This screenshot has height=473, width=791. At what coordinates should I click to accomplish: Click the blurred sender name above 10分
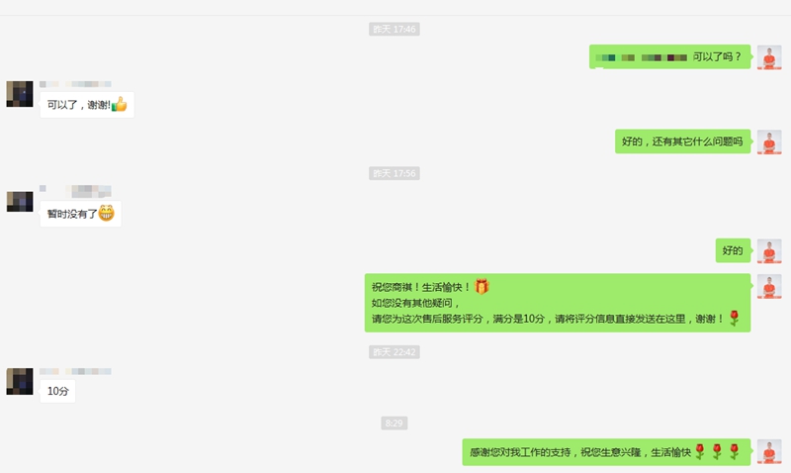click(x=76, y=371)
